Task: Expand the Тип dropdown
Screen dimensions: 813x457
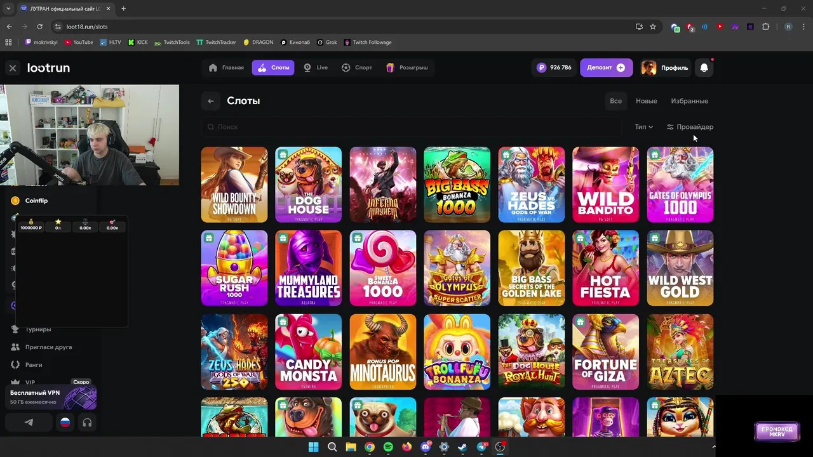Action: 643,127
